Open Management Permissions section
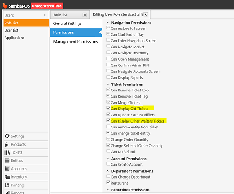Viewport: 234px width, 194px height. 76,41
